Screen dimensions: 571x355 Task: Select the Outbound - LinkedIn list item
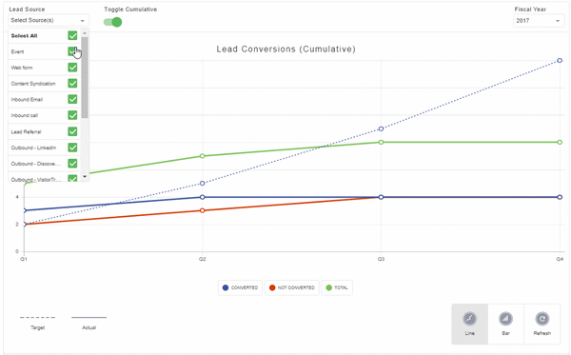pos(44,148)
